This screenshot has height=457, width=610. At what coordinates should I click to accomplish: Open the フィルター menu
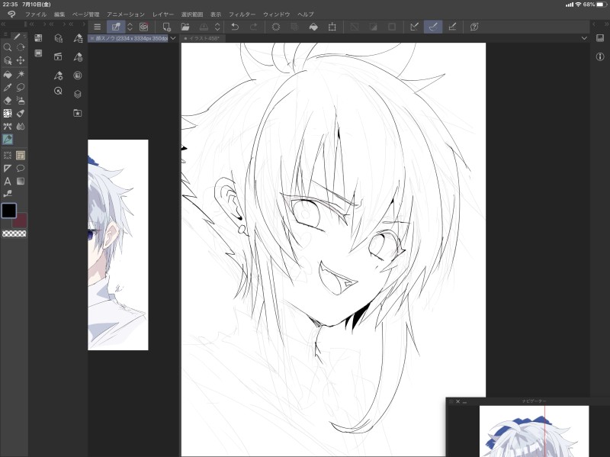click(x=242, y=14)
